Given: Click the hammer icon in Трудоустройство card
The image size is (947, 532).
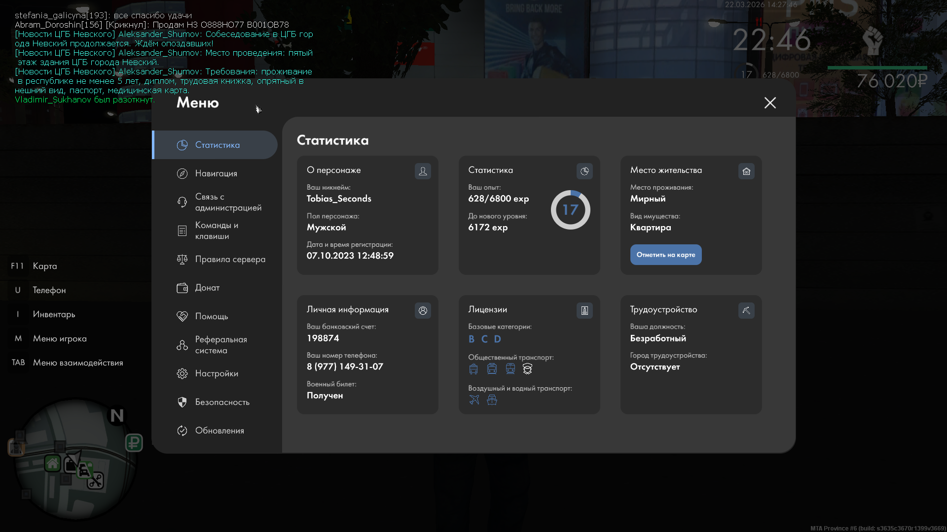Looking at the screenshot, I should (746, 310).
